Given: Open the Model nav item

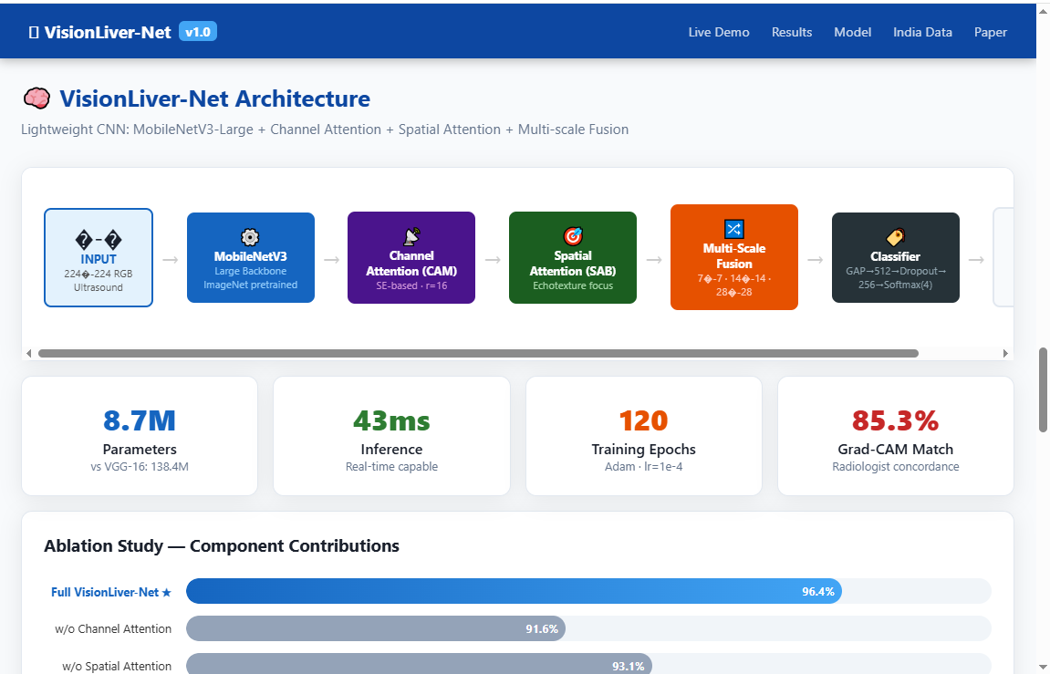Looking at the screenshot, I should click(x=852, y=32).
